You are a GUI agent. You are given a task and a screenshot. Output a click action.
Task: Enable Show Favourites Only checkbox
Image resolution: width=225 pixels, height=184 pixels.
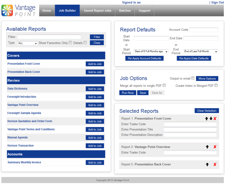pyautogui.click(x=70, y=43)
